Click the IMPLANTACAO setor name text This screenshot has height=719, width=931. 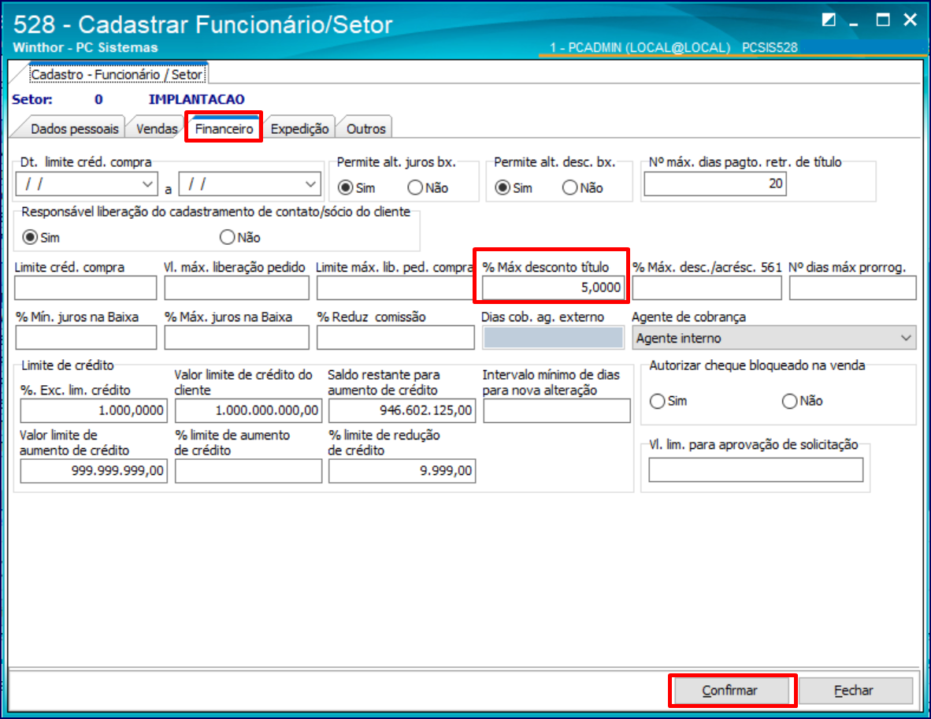coord(197,99)
